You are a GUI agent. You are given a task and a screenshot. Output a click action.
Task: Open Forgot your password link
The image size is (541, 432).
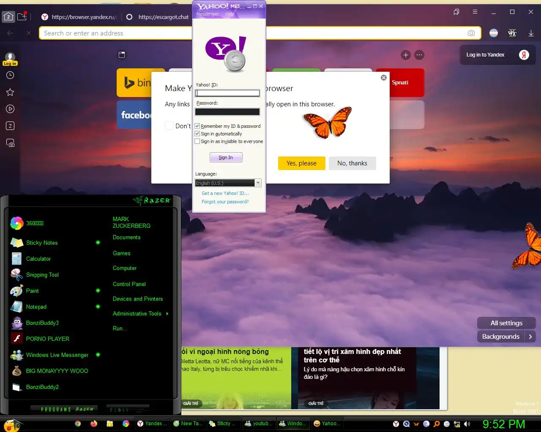pyautogui.click(x=225, y=202)
